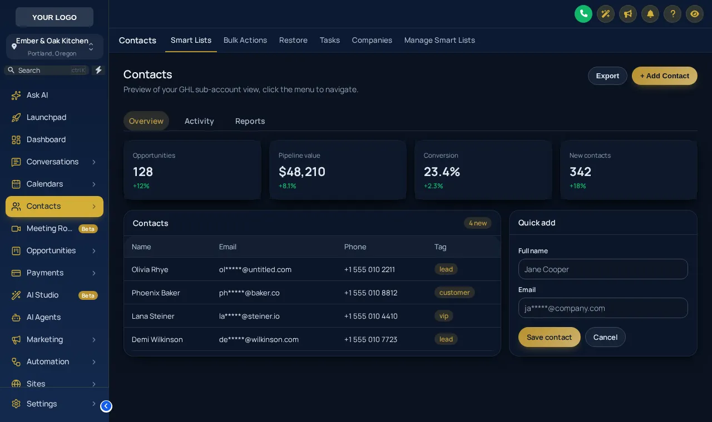Open the Companies tab
This screenshot has height=422, width=712.
coord(372,40)
